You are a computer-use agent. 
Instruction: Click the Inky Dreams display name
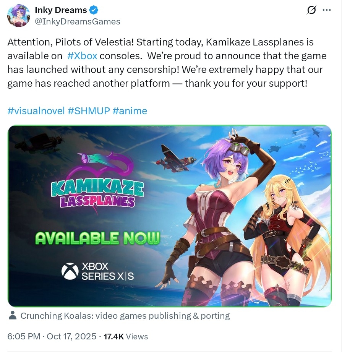click(61, 10)
